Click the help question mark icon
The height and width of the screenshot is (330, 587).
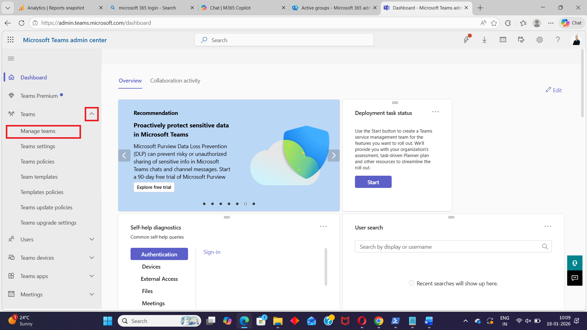pyautogui.click(x=558, y=40)
